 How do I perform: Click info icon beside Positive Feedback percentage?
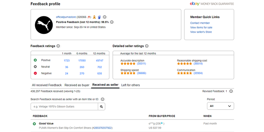click(x=112, y=22)
